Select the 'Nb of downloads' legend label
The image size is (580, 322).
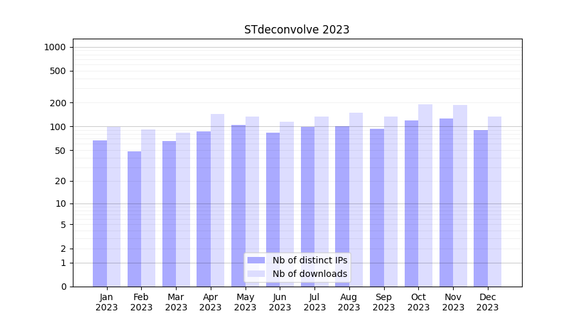tap(309, 274)
